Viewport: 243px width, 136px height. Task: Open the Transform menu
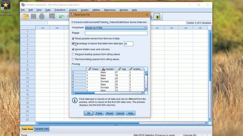pos(60,10)
